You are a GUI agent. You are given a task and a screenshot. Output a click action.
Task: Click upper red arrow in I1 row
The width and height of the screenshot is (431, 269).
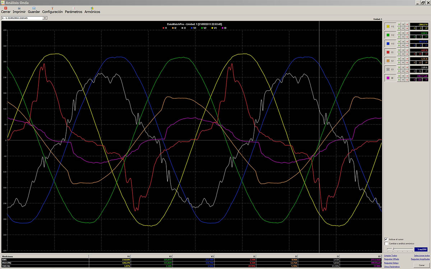[407, 51]
